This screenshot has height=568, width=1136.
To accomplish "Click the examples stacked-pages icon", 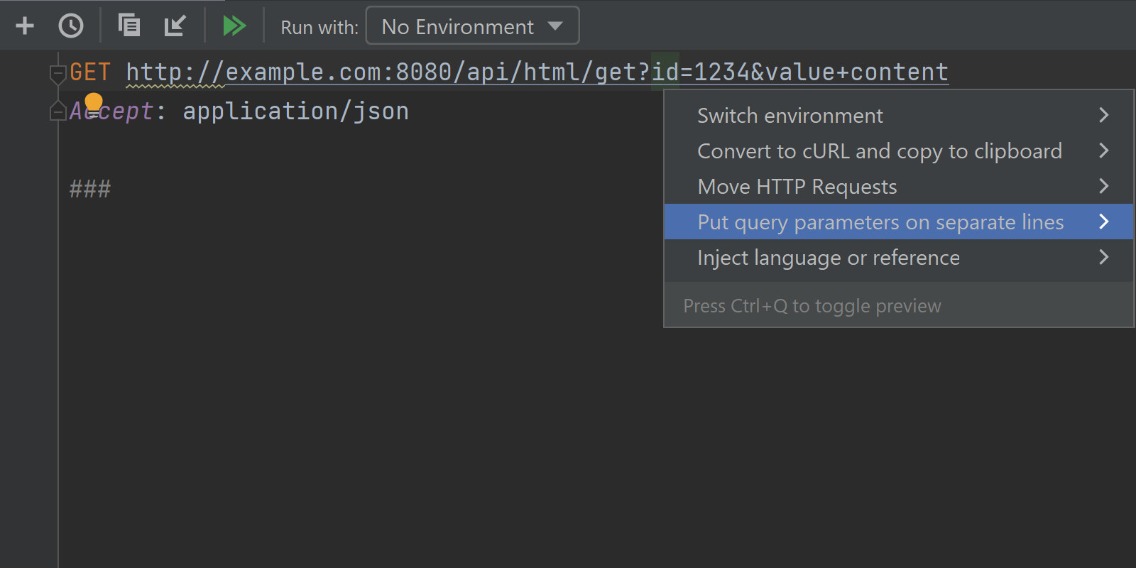I will click(129, 26).
